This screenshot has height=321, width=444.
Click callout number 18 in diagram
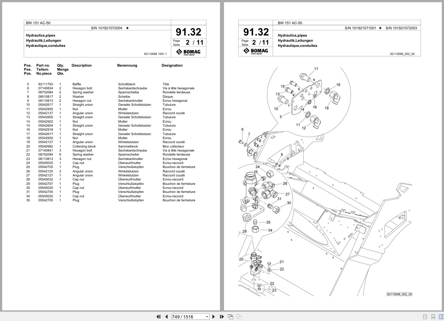pos(338,85)
